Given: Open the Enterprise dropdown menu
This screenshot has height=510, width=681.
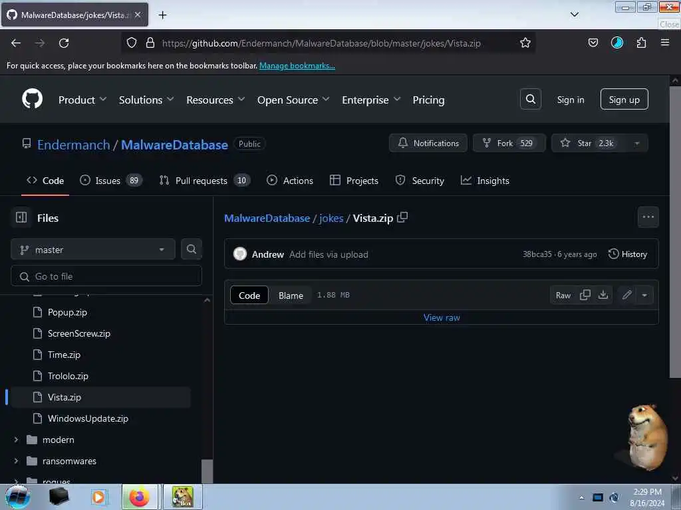Looking at the screenshot, I should [371, 100].
